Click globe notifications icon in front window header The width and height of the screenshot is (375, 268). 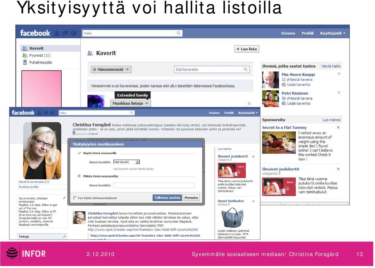click(x=52, y=113)
